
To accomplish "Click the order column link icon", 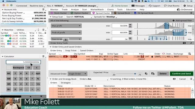I will (x=163, y=54).
